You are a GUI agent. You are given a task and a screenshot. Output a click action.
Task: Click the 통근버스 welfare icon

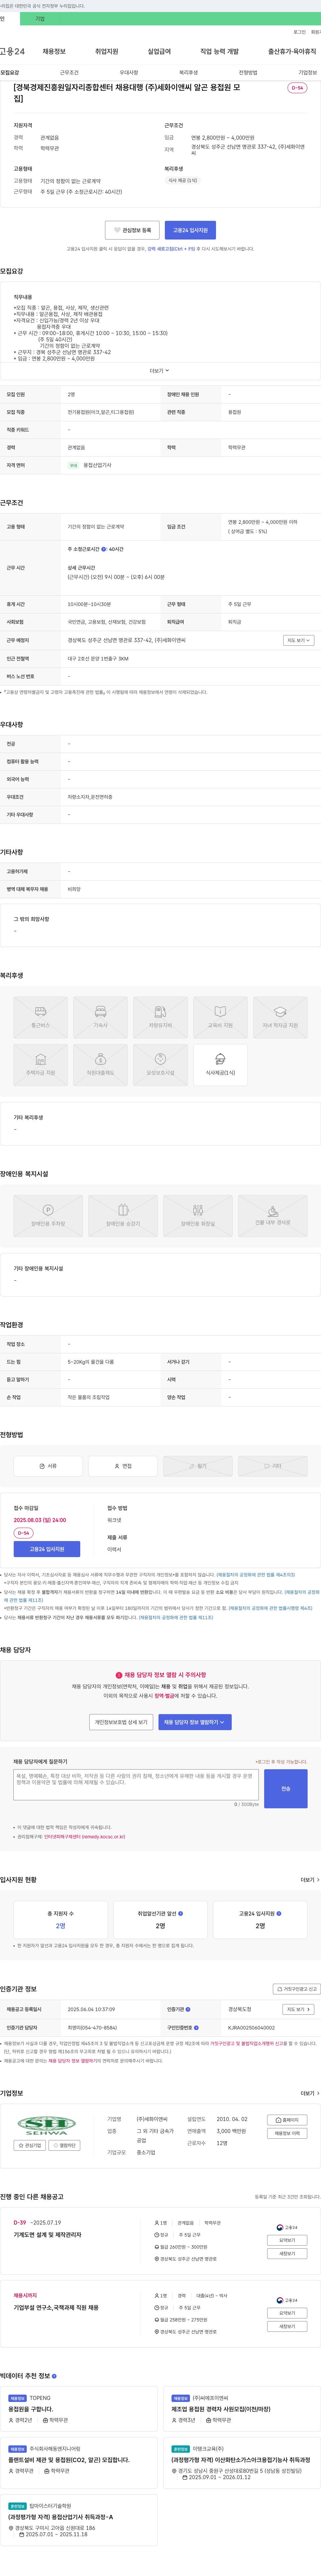click(41, 1017)
